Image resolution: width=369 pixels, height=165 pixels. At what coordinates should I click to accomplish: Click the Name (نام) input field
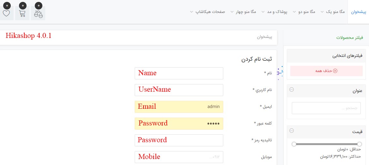click(179, 73)
